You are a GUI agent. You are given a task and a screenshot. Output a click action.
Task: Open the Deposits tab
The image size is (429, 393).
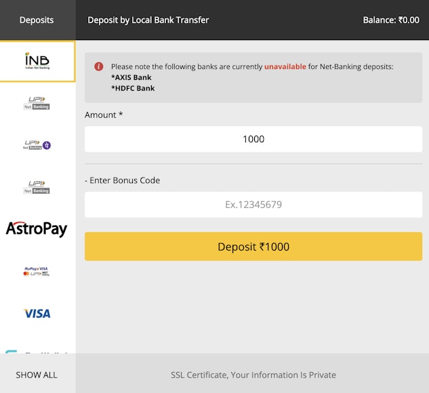pyautogui.click(x=37, y=20)
